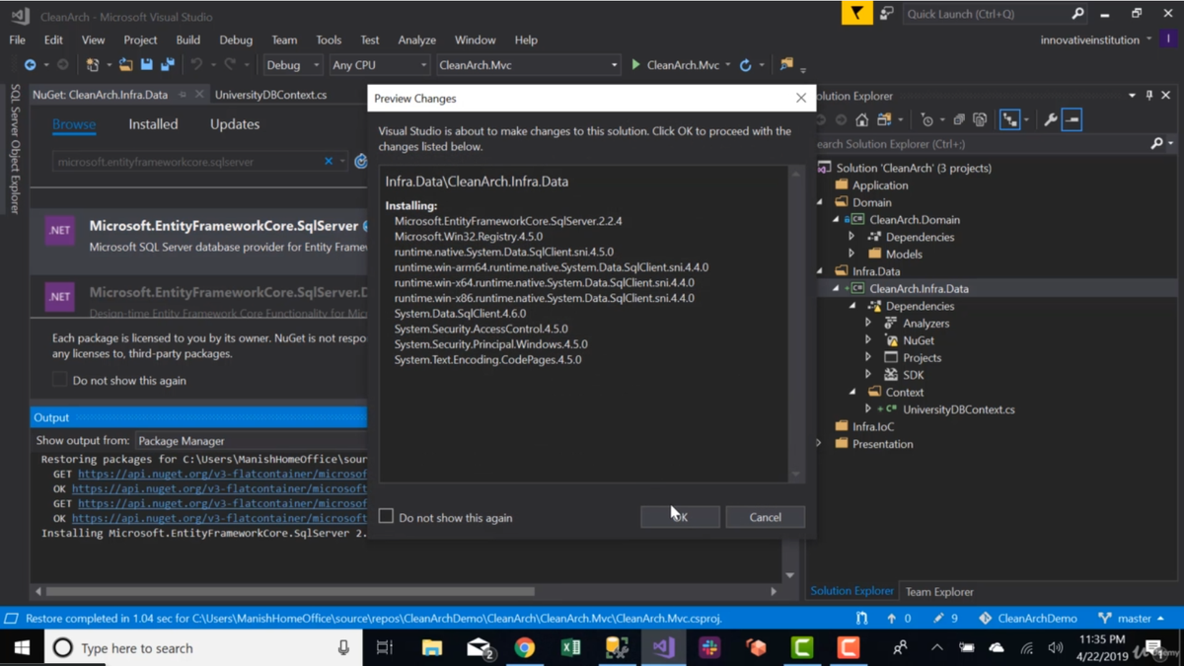The width and height of the screenshot is (1184, 666).
Task: Start debugging with the green play icon
Action: pos(635,65)
